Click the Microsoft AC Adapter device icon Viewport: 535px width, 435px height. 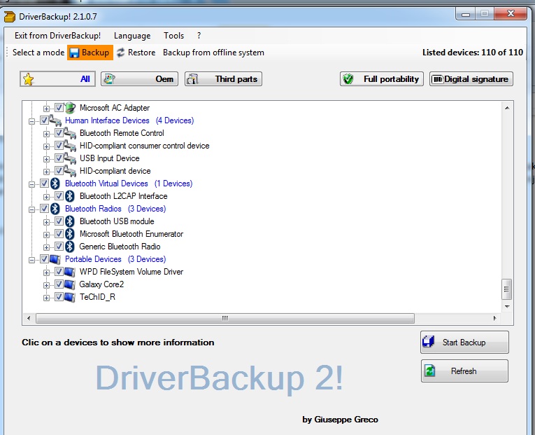pyautogui.click(x=70, y=108)
